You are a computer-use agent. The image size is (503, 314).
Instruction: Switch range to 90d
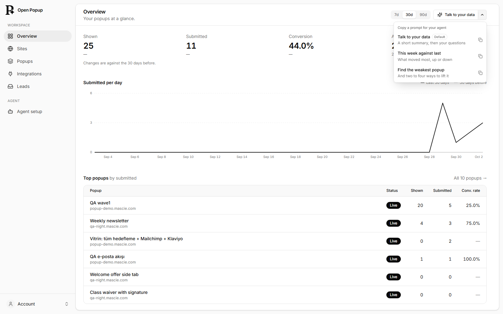coord(423,15)
